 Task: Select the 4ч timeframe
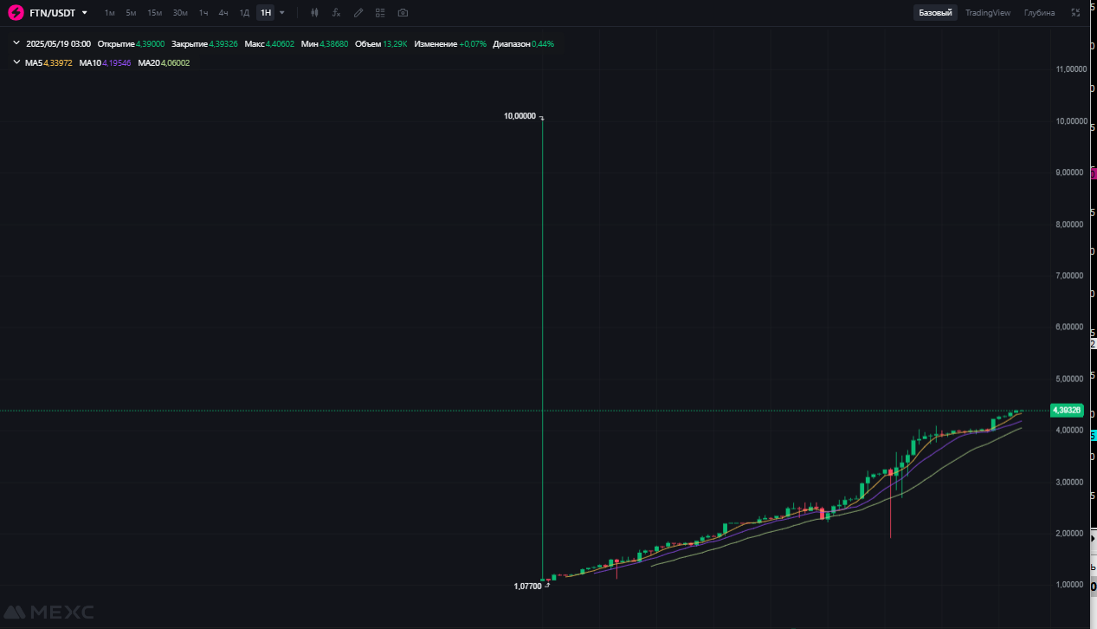click(x=223, y=13)
